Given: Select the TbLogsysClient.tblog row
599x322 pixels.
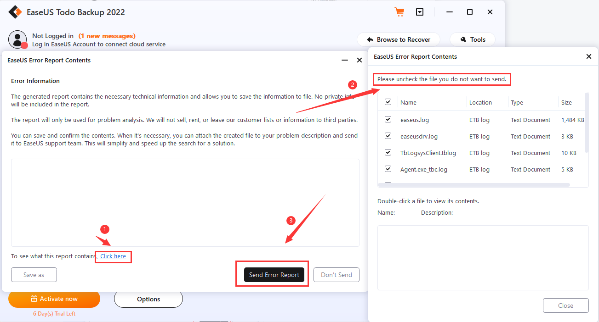Looking at the screenshot, I should tap(428, 152).
